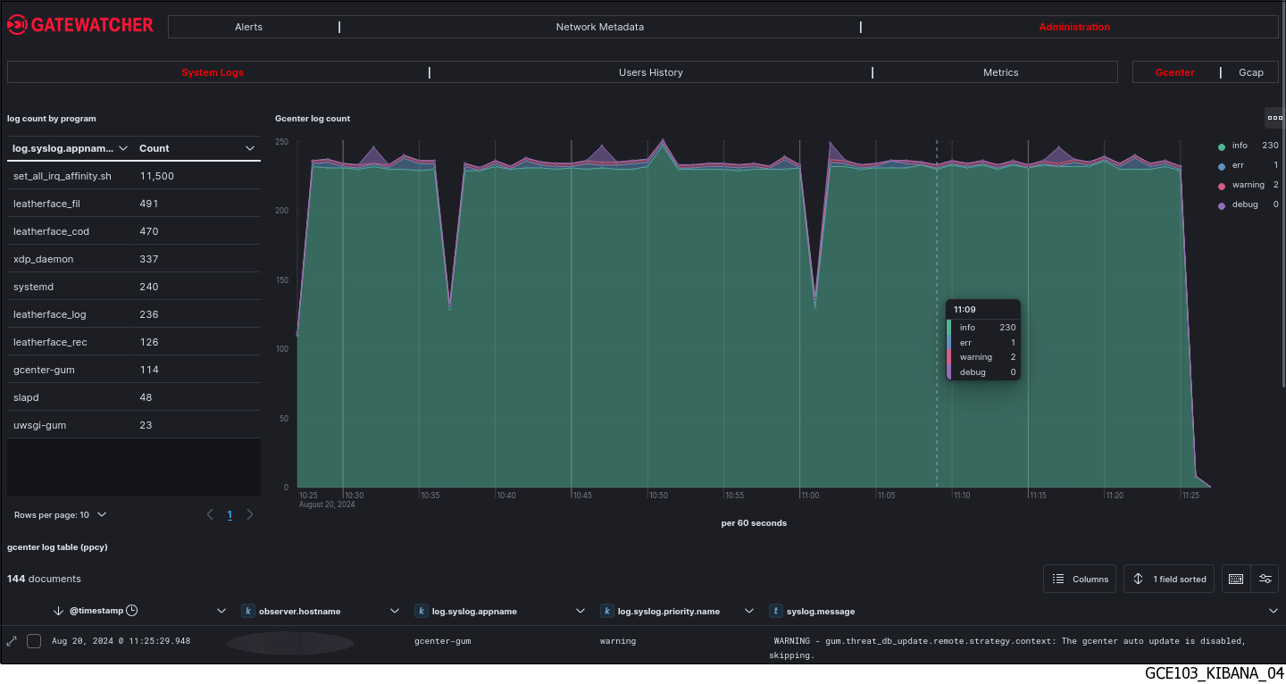The height and width of the screenshot is (684, 1286).
Task: Go to next page arrow
Action: [250, 514]
